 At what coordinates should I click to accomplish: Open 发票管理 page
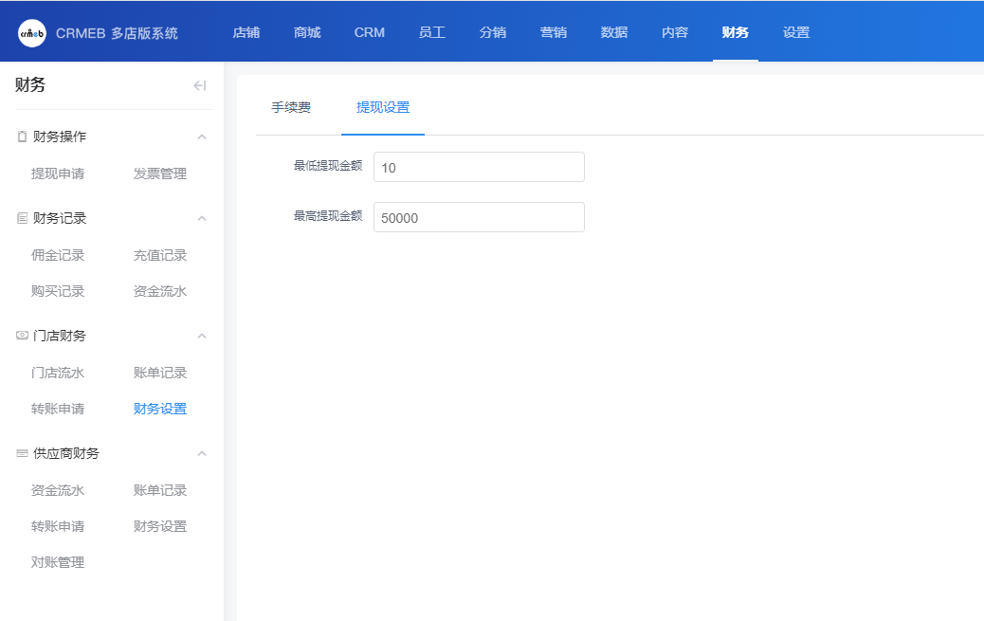[x=160, y=174]
